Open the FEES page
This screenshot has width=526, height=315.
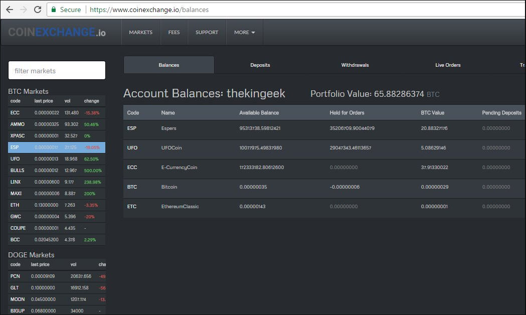coord(174,32)
